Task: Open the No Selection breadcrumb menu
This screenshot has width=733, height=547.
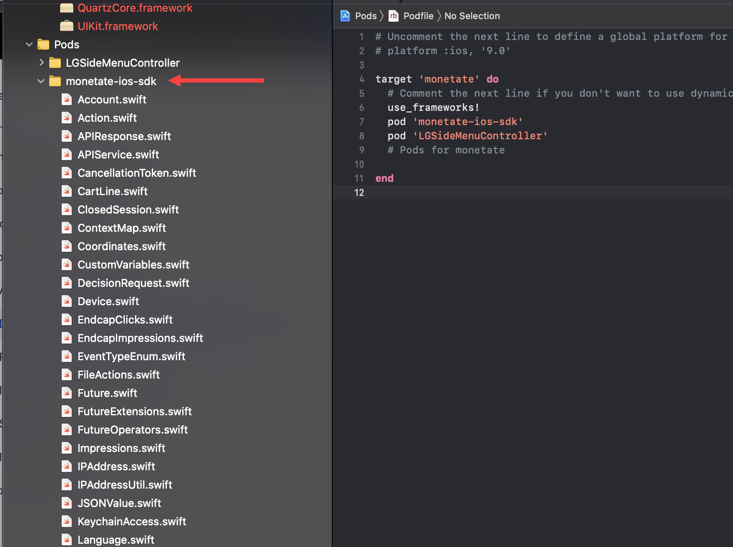Action: pyautogui.click(x=472, y=16)
